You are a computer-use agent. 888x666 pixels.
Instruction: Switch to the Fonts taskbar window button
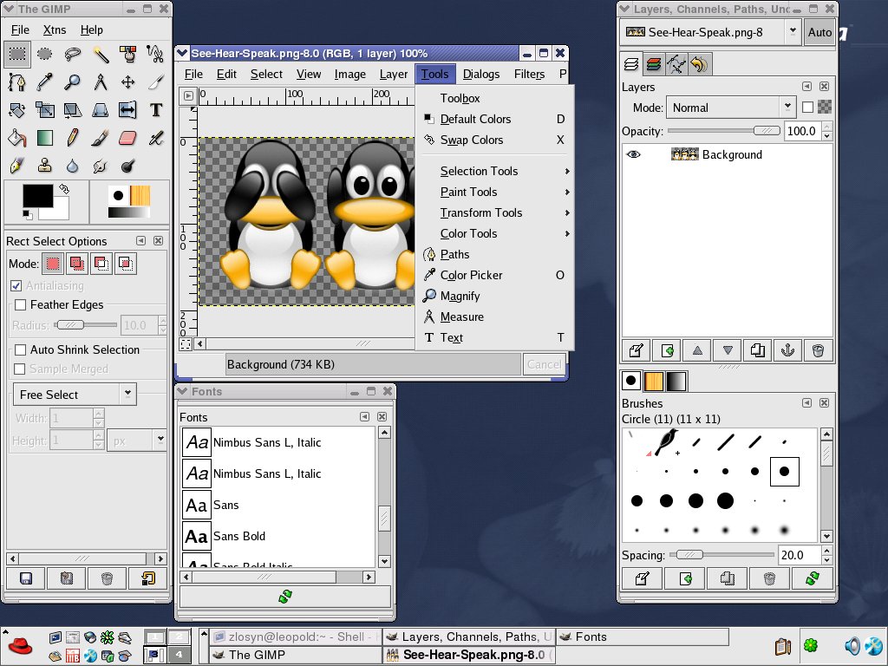tap(643, 637)
